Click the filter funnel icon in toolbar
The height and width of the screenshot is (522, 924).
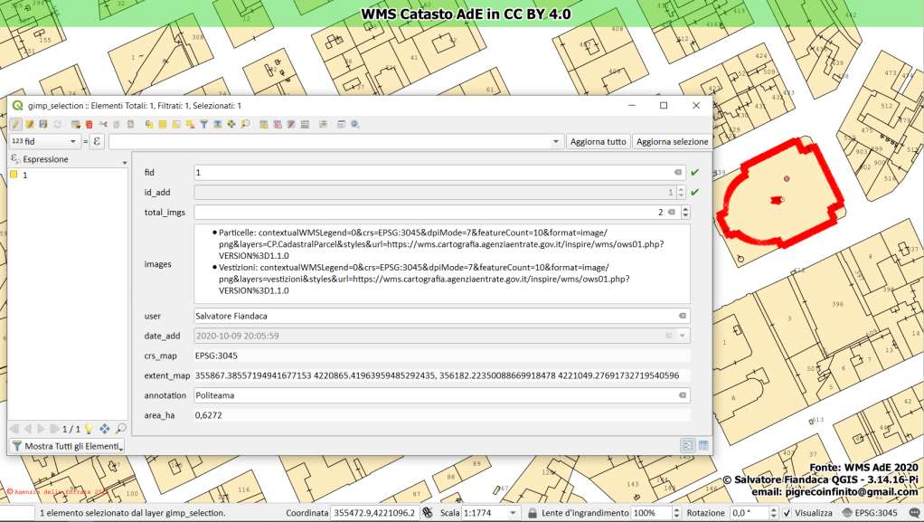click(x=203, y=124)
